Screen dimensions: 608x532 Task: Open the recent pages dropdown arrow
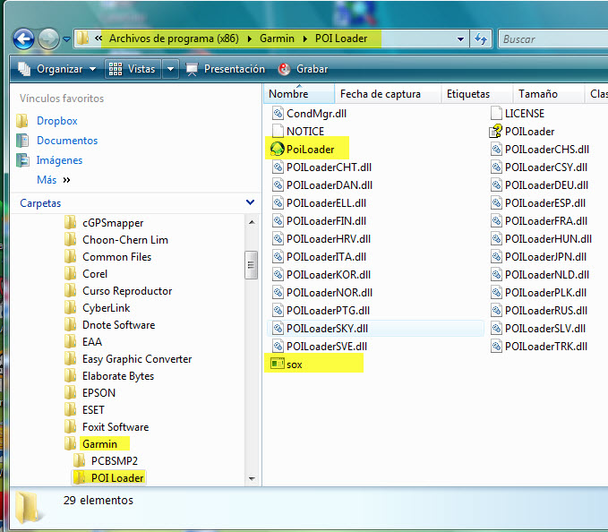point(66,39)
